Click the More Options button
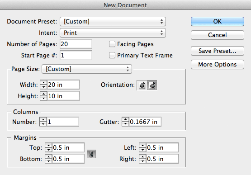251x175 pixels. [218, 64]
